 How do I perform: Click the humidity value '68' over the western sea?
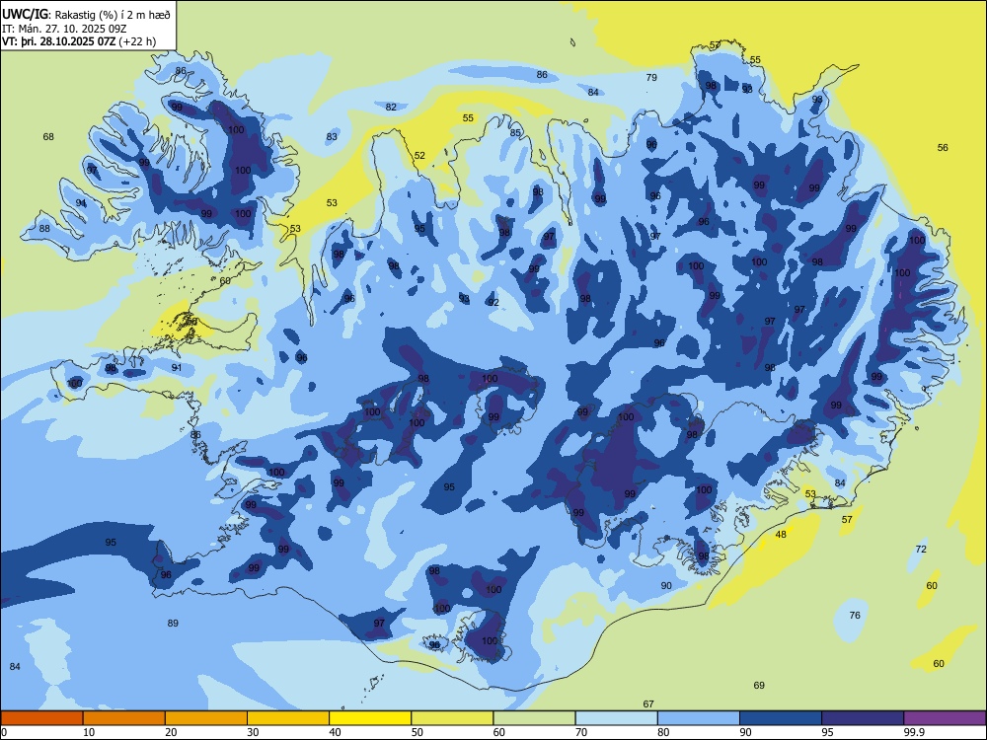[48, 136]
